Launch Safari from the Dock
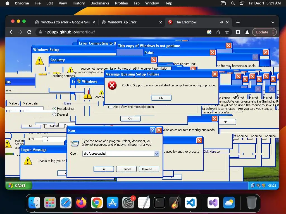 coord(66,203)
